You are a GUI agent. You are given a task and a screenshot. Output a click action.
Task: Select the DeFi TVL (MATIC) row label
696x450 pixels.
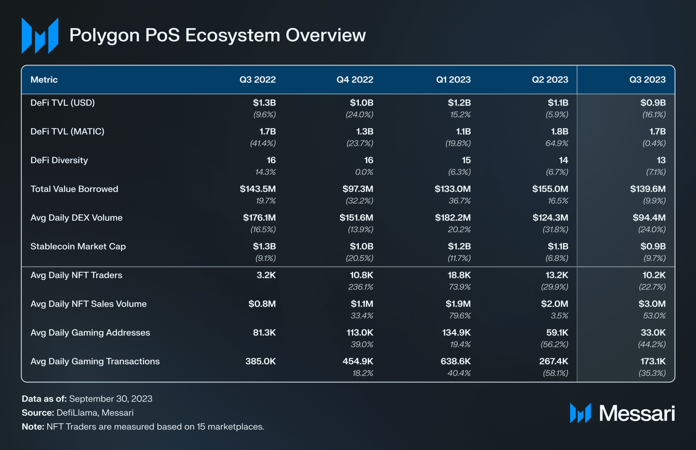point(67,132)
